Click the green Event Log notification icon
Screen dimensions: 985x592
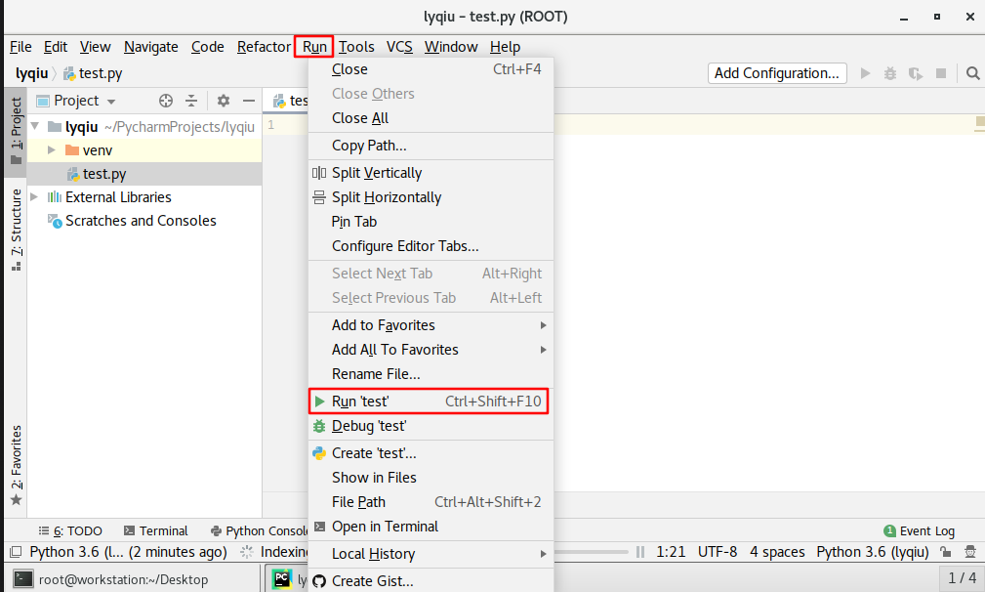pyautogui.click(x=889, y=531)
